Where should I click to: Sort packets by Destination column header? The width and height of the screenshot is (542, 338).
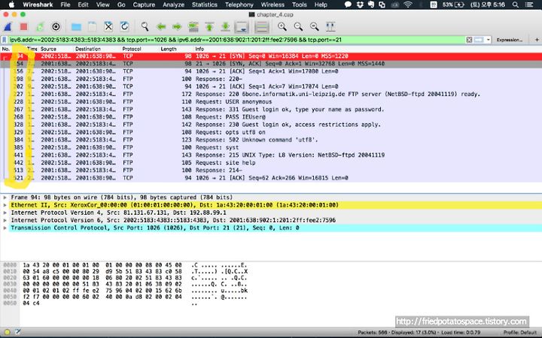point(88,49)
